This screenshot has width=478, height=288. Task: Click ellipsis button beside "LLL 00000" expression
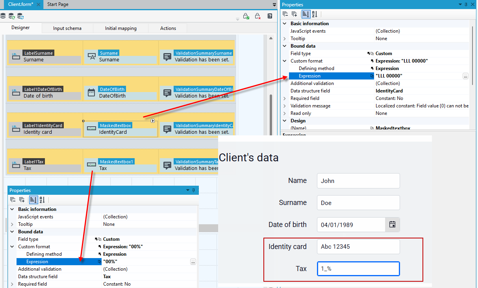[x=465, y=76]
